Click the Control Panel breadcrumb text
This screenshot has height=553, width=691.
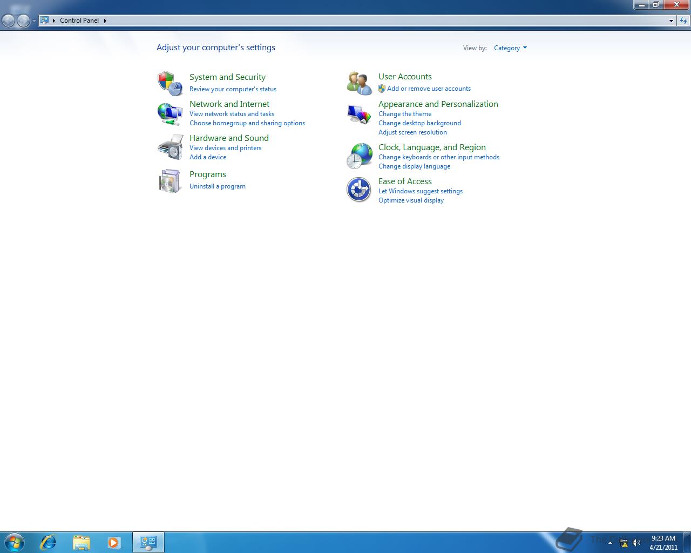79,21
